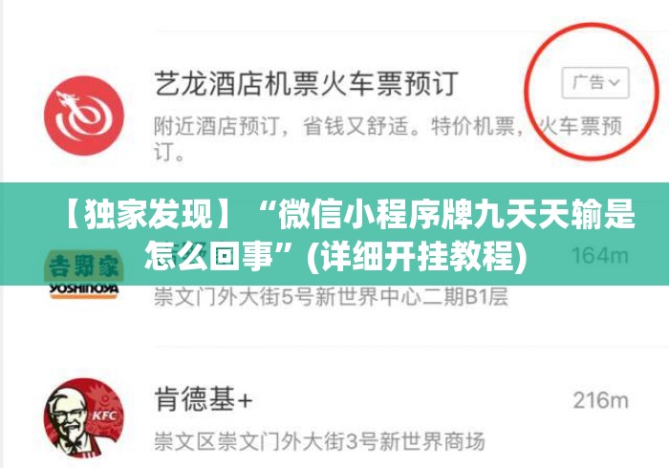Tap the 216m distance label
Screen dimensions: 669x468
[x=601, y=400]
